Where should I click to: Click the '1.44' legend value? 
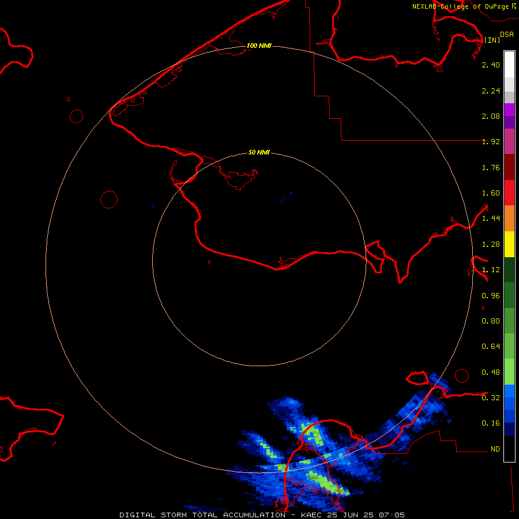coord(491,218)
